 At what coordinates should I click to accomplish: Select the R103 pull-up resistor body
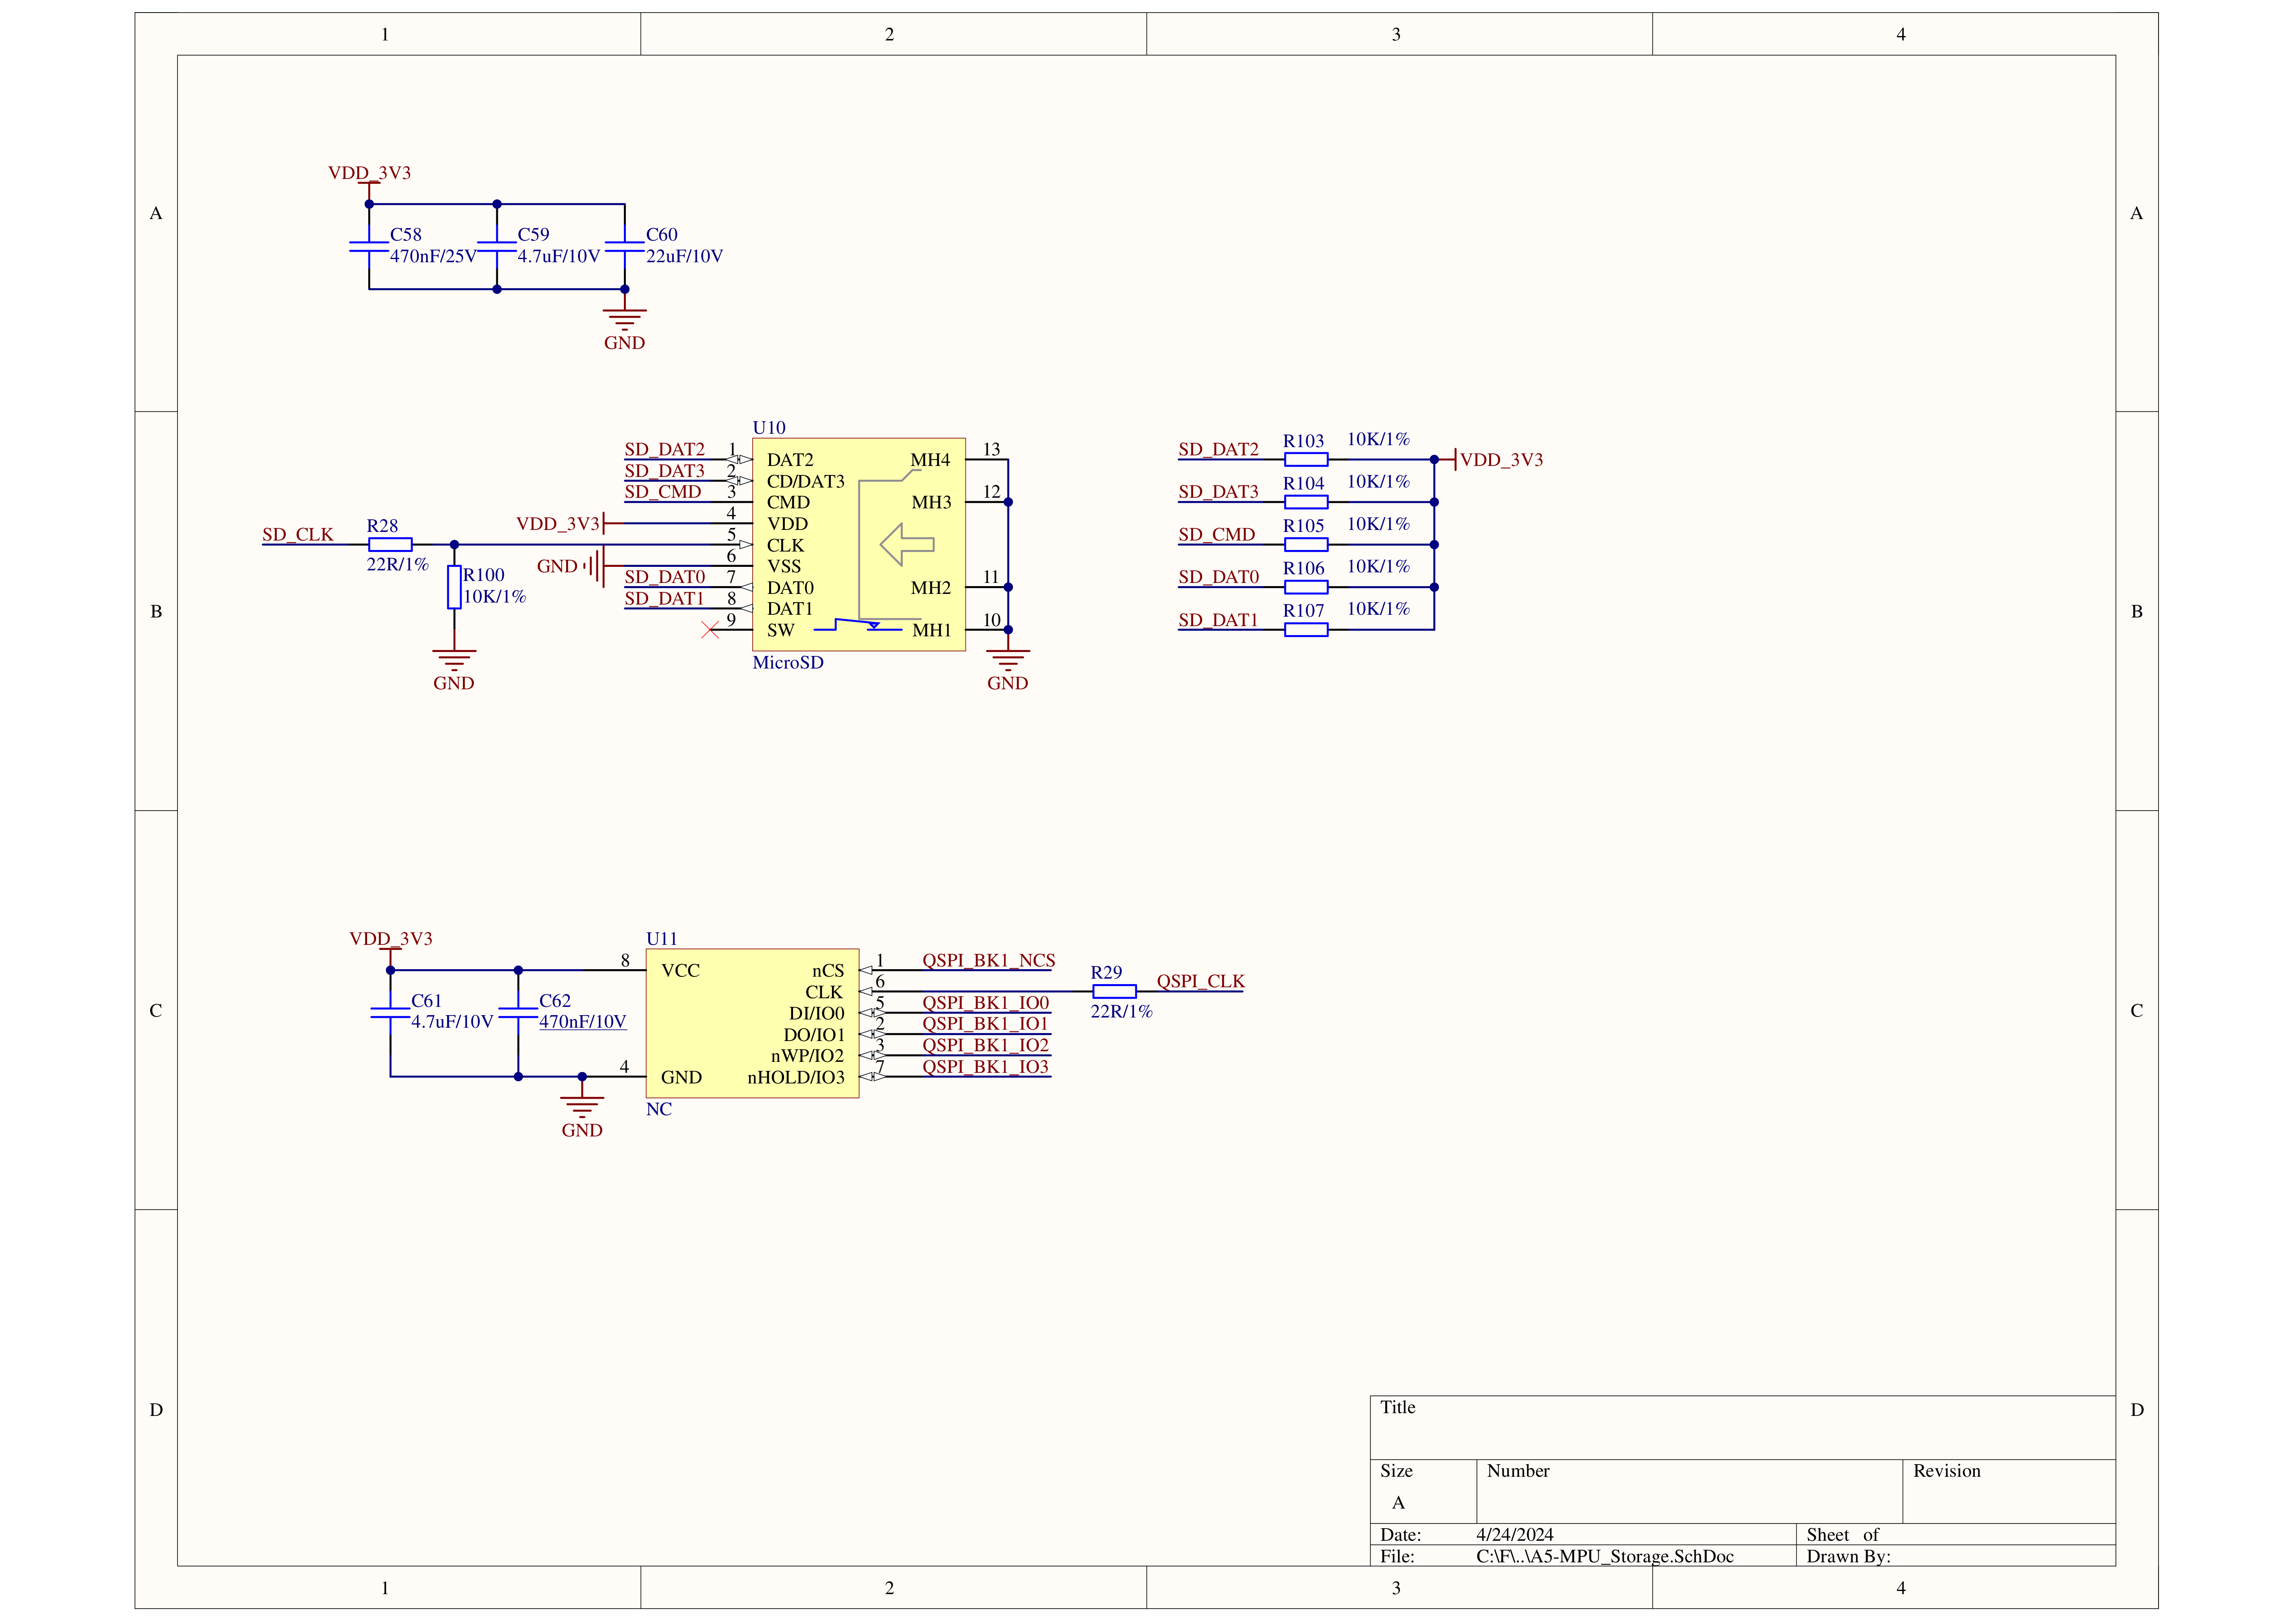pyautogui.click(x=1306, y=460)
